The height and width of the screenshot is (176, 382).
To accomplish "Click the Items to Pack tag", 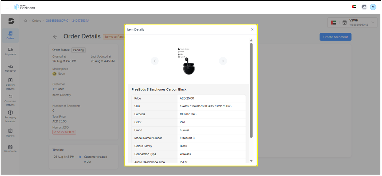I will click(x=114, y=37).
